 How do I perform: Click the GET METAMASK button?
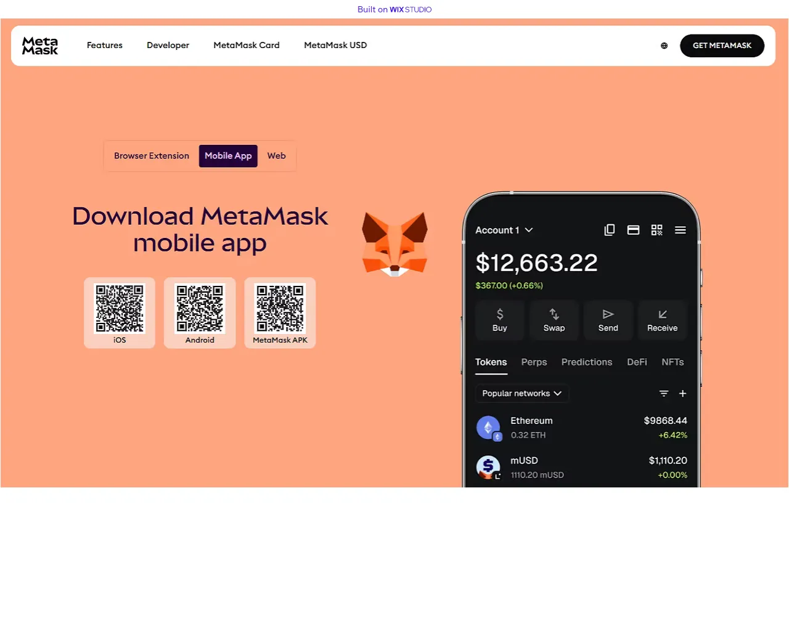pyautogui.click(x=722, y=46)
